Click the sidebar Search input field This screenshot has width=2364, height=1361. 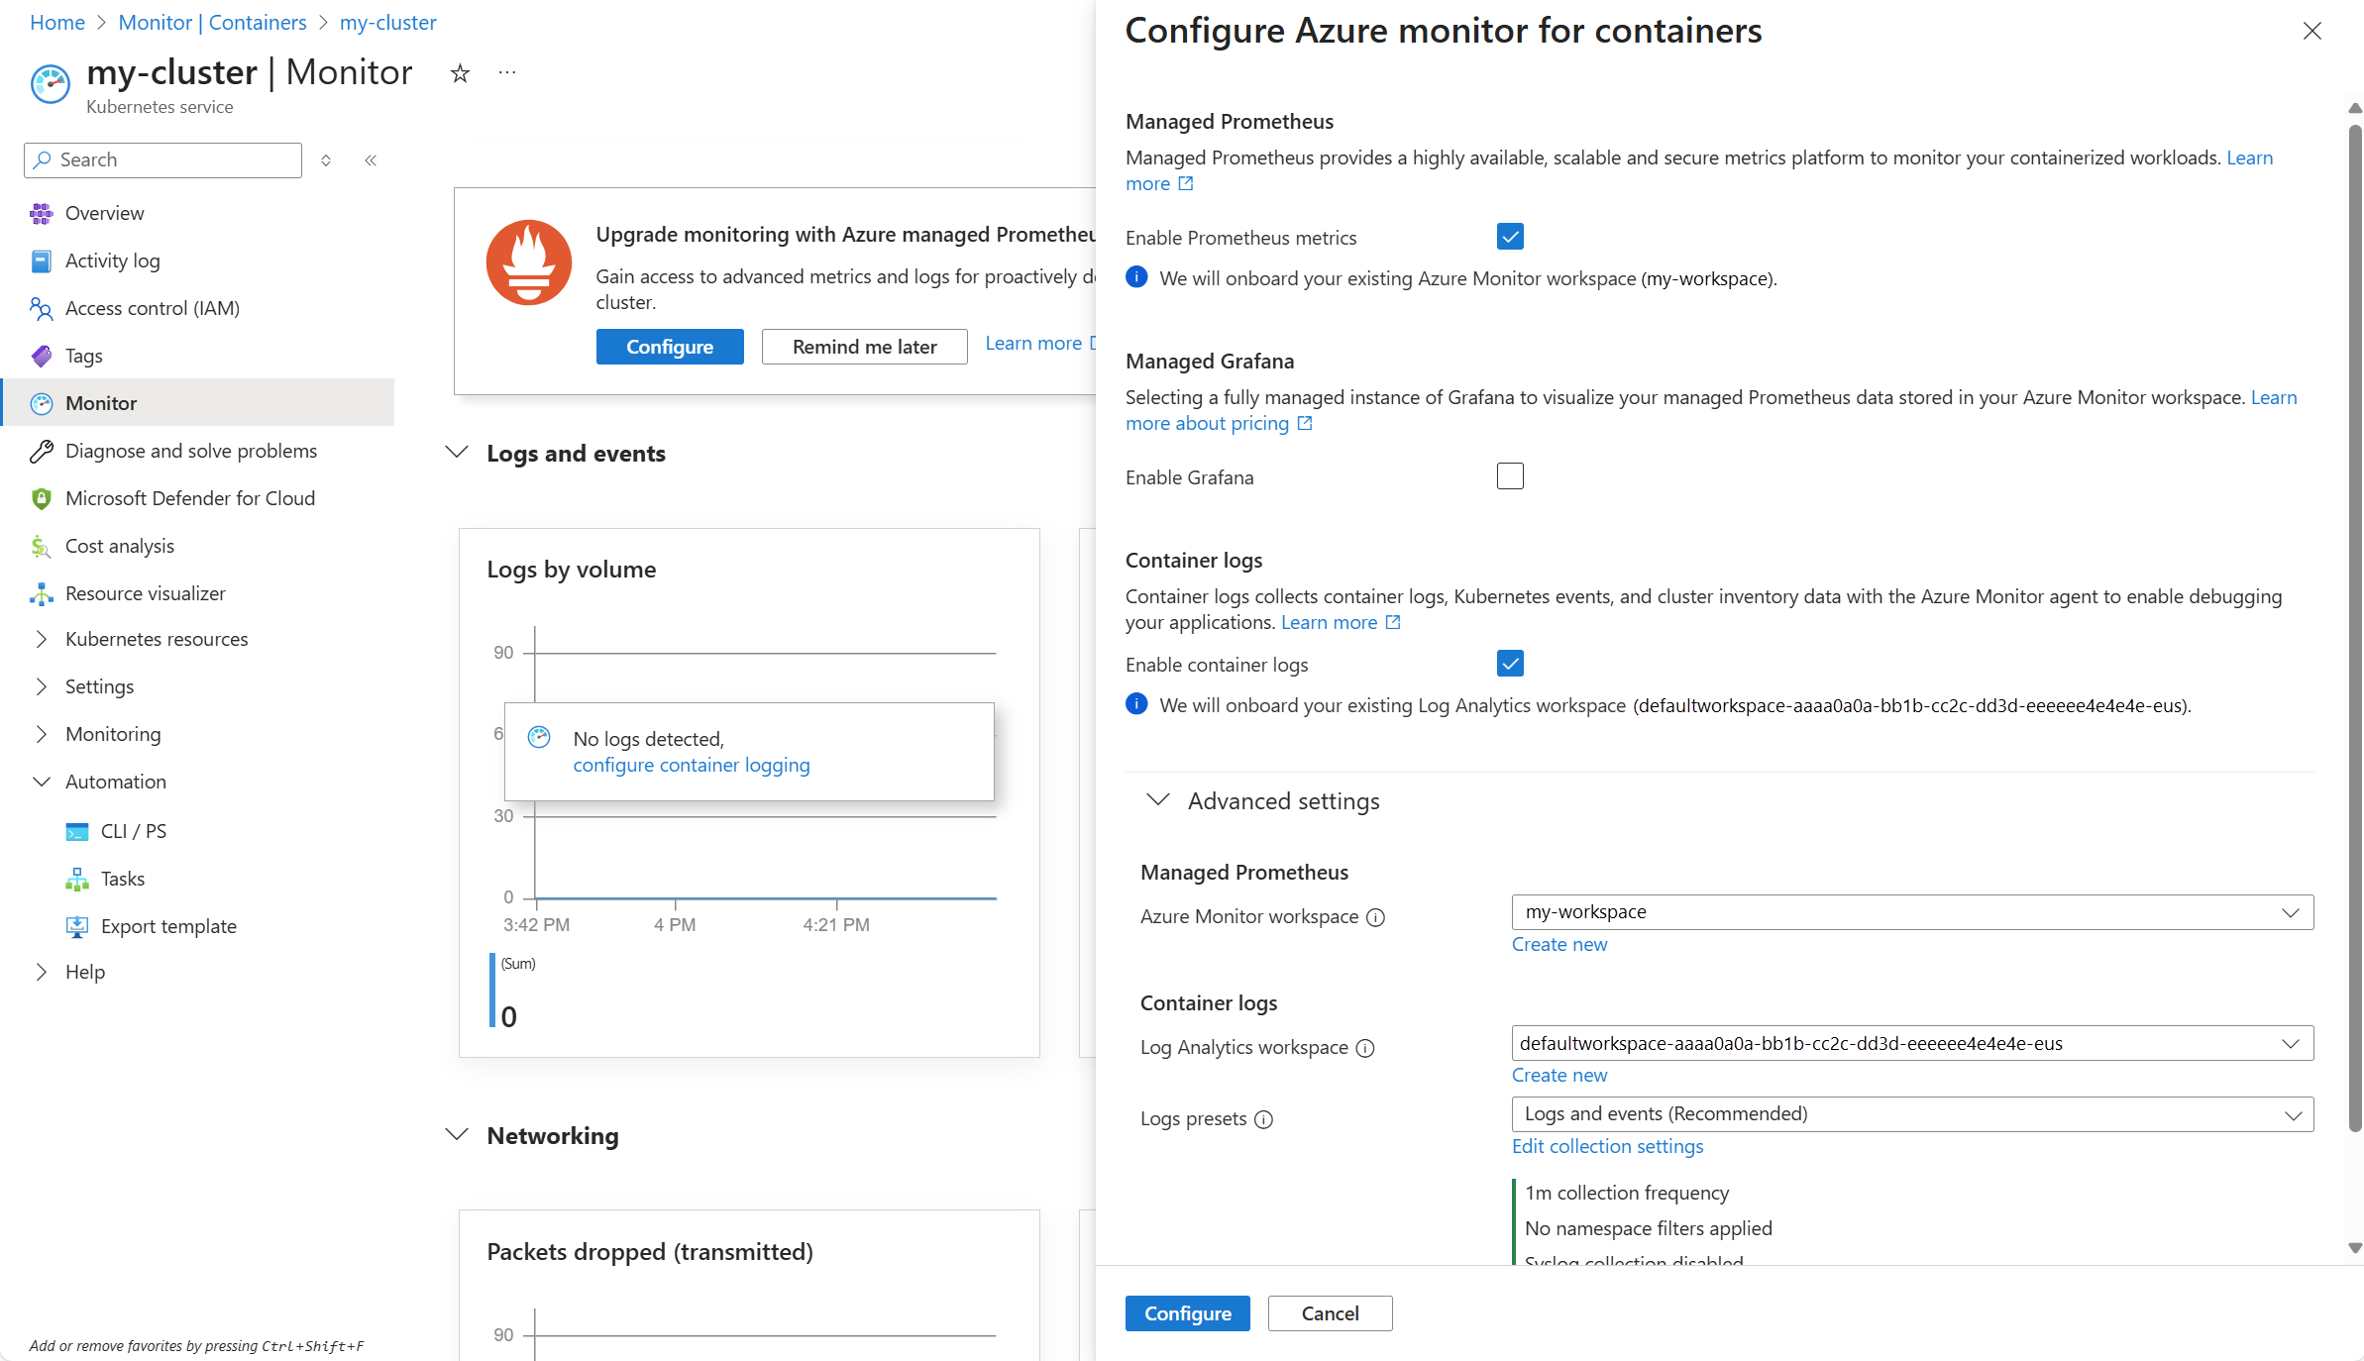(174, 160)
